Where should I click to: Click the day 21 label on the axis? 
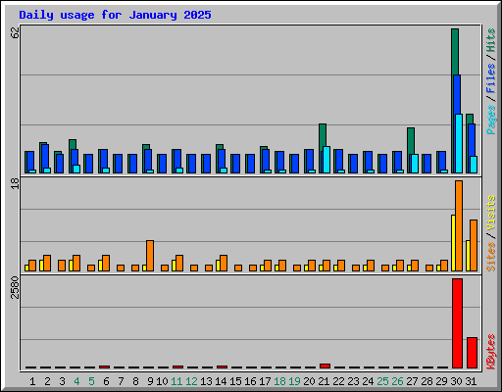coord(324,381)
